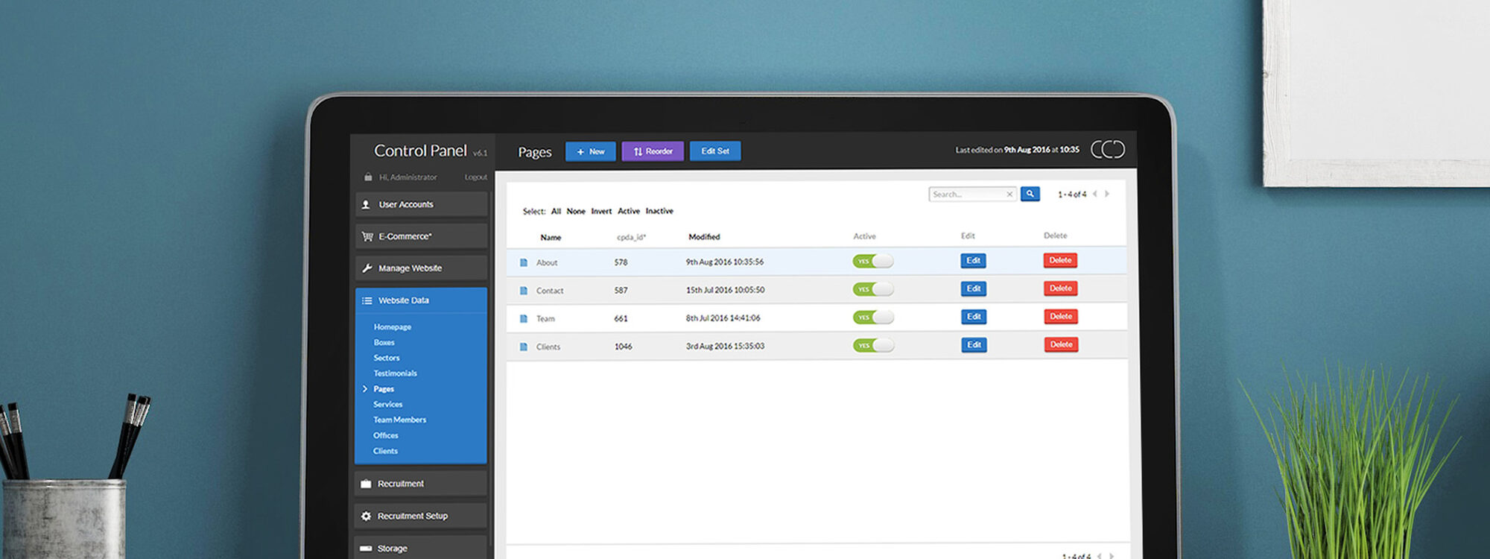Go to previous page with top left arrow
1490x559 pixels.
1095,194
